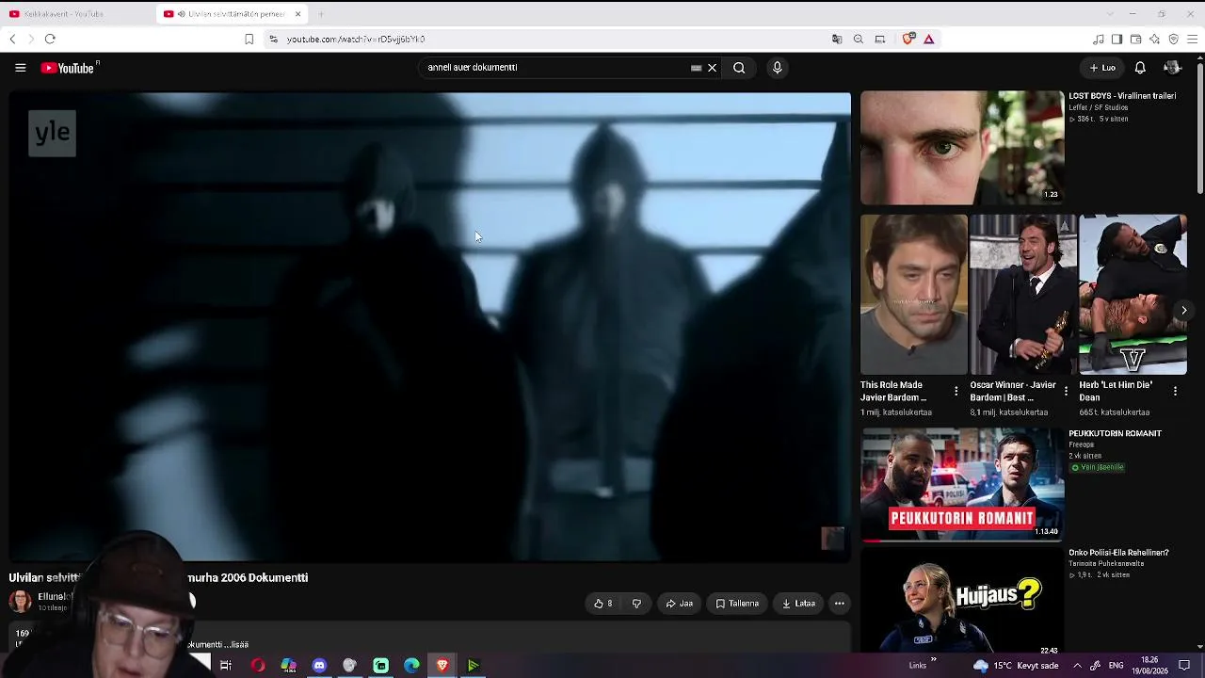This screenshot has width=1205, height=678.
Task: Open the Windows notification center
Action: pyautogui.click(x=1185, y=666)
